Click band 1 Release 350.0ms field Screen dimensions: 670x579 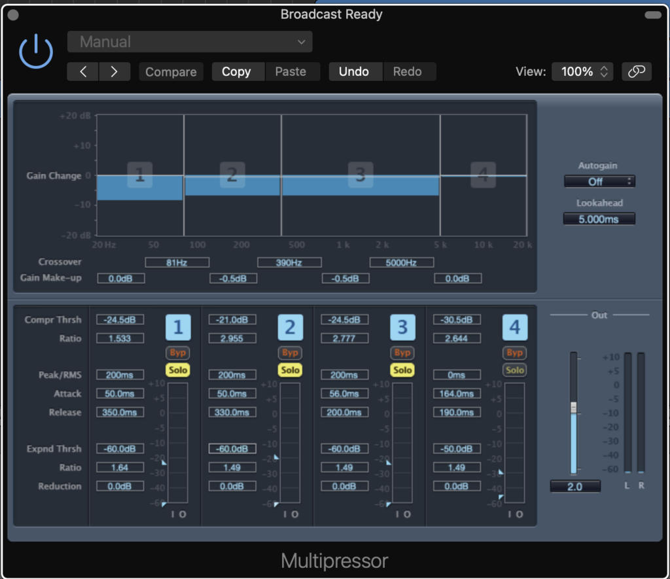tap(120, 412)
